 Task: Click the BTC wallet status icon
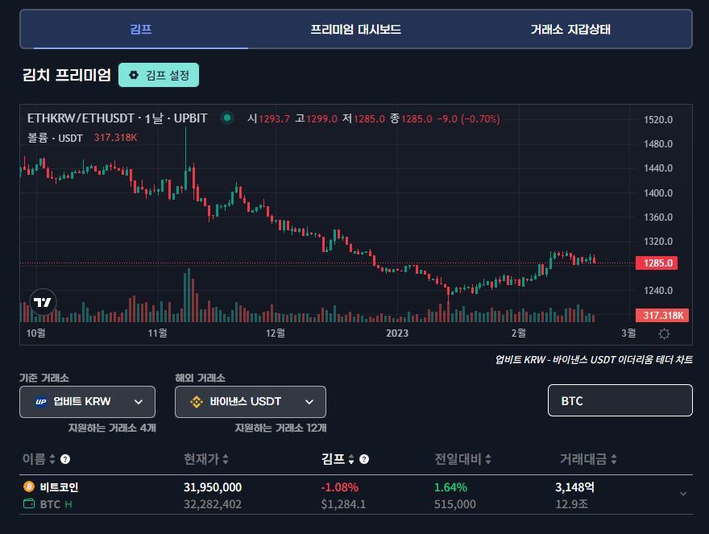[29, 503]
